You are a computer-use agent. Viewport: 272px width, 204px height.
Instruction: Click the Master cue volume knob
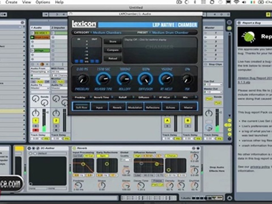click(209, 128)
